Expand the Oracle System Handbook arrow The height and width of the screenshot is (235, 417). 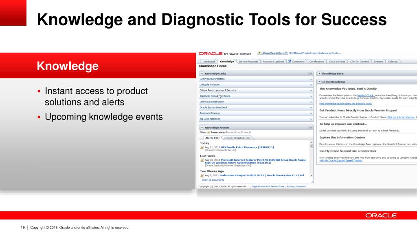click(x=311, y=107)
